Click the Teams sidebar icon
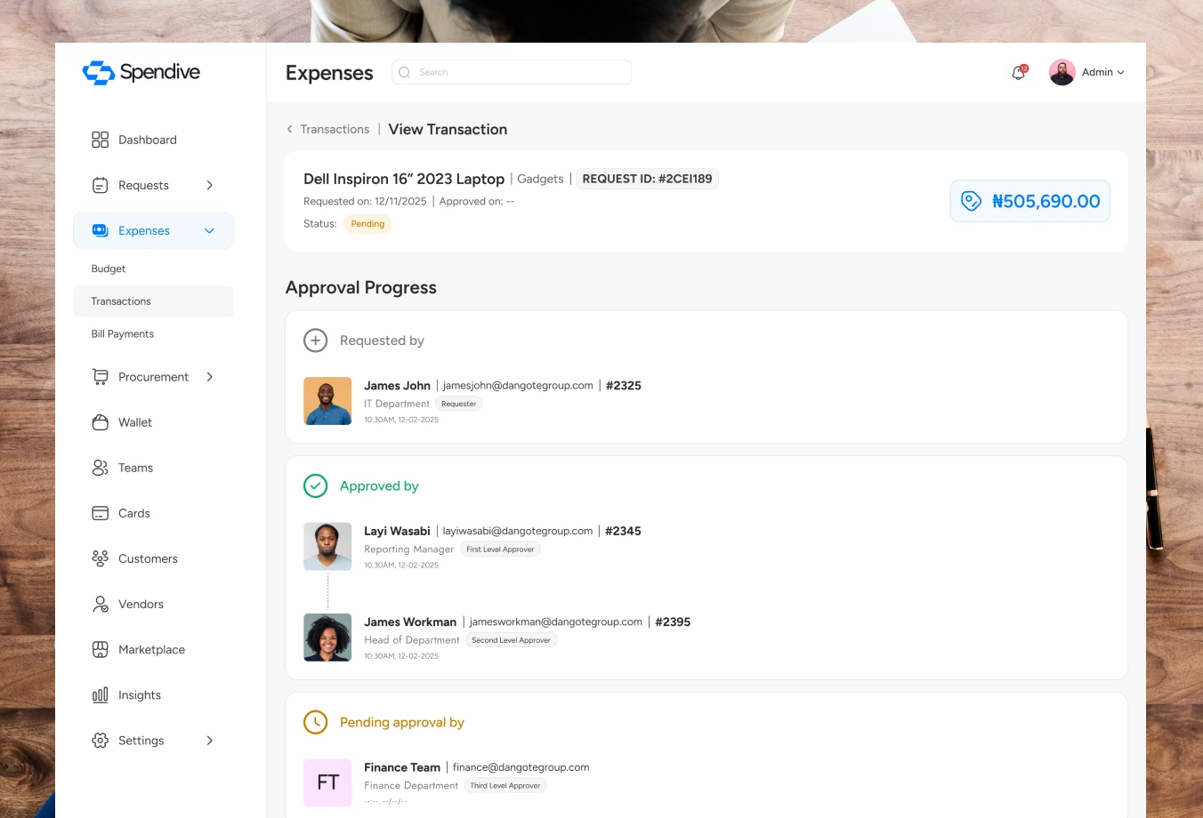1203x818 pixels. (100, 468)
